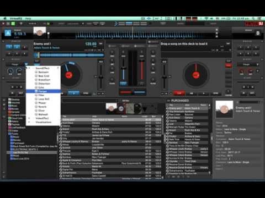Collapse the SoundEffect group arrow
The image size is (265, 198).
[x=29, y=68]
